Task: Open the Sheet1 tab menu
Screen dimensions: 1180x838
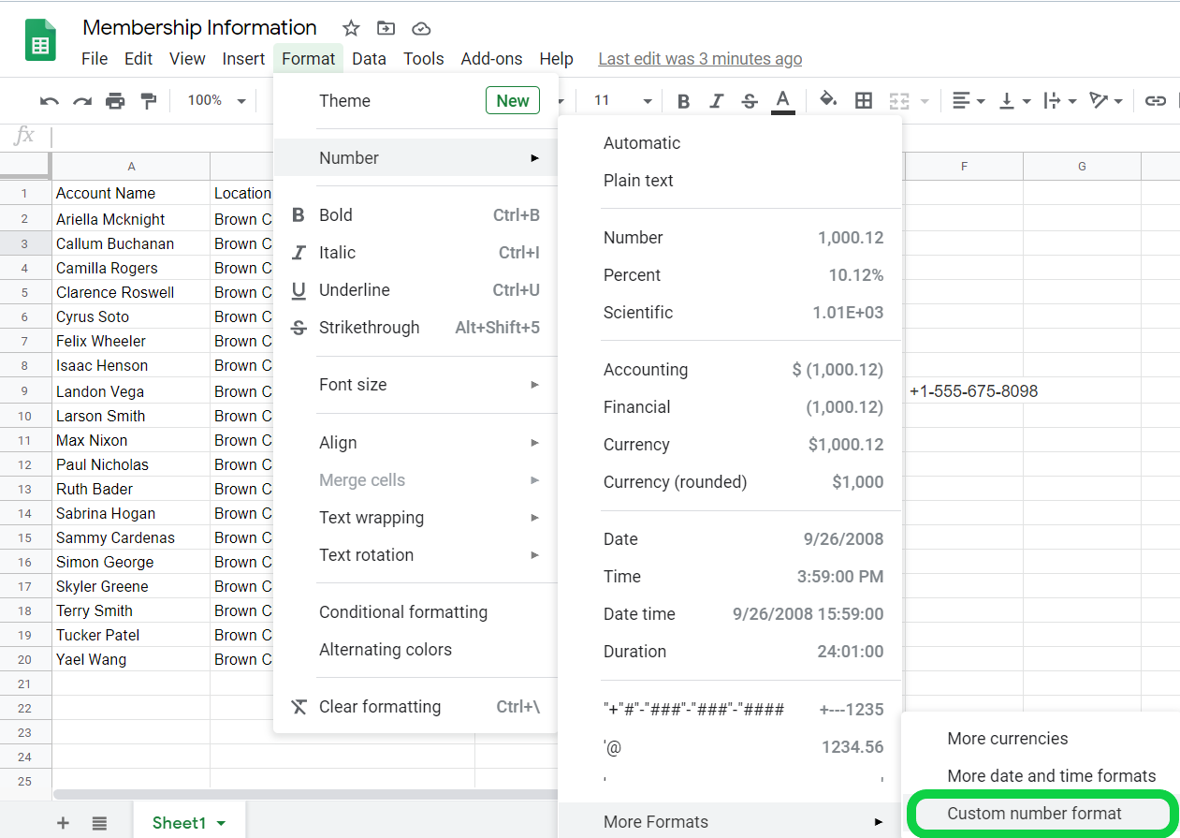Action: (222, 823)
